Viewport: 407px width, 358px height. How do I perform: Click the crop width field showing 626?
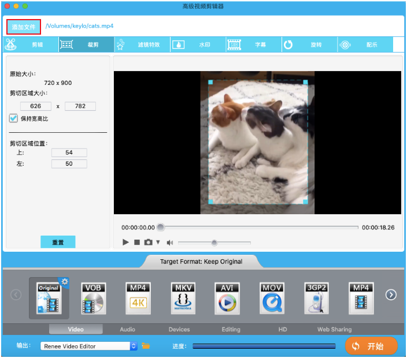click(x=36, y=106)
